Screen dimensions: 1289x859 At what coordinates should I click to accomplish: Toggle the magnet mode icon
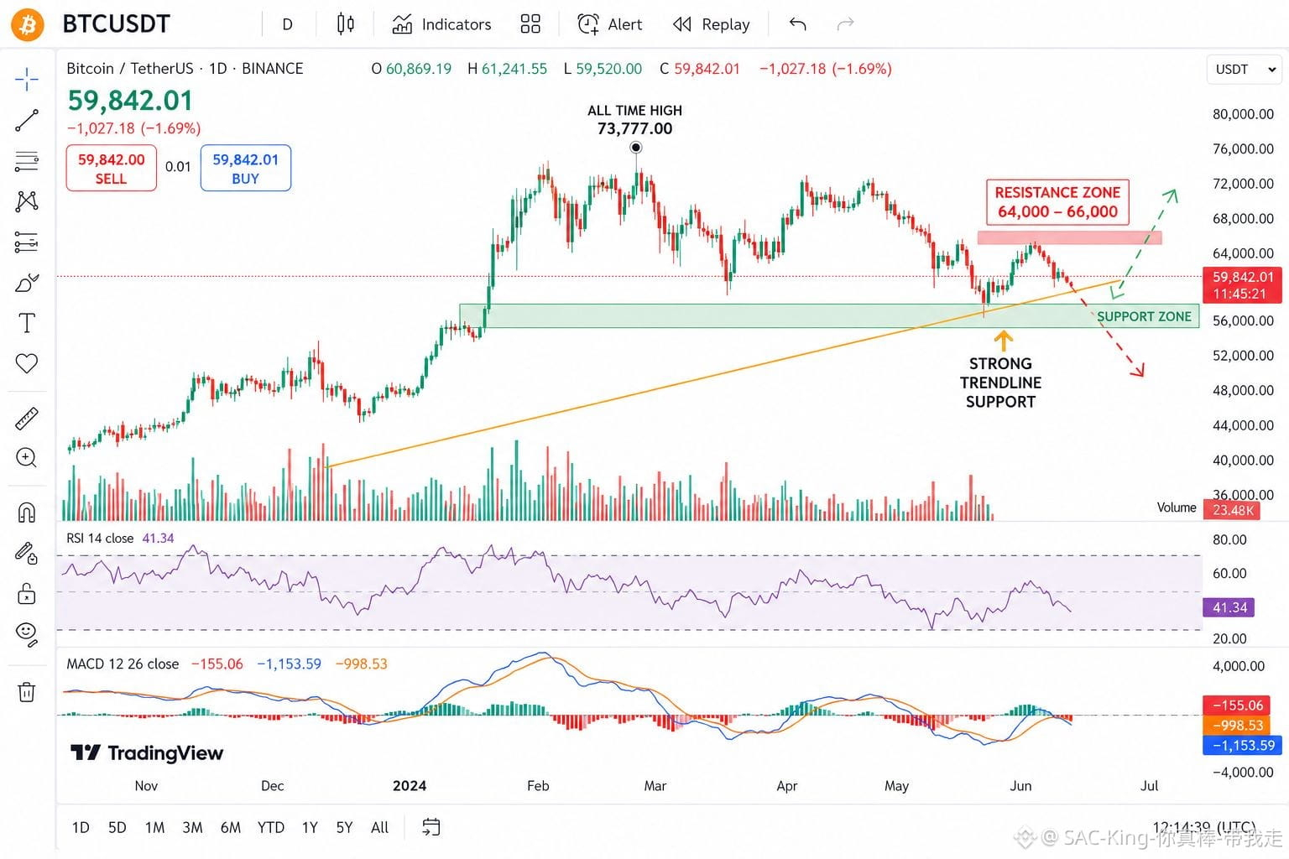[27, 512]
